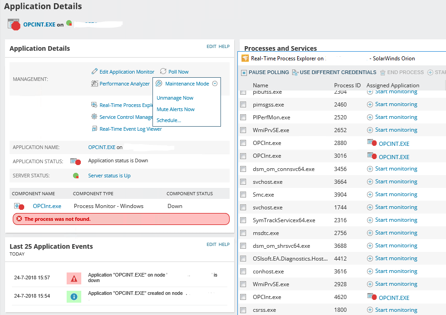Image resolution: width=446 pixels, height=315 pixels.
Task: Click Real-Time Event Log Viewer link
Action: point(131,129)
